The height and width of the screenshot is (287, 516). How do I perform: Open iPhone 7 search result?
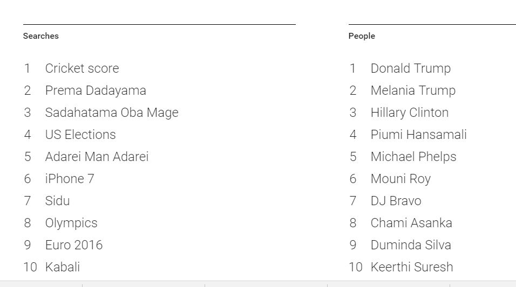70,179
